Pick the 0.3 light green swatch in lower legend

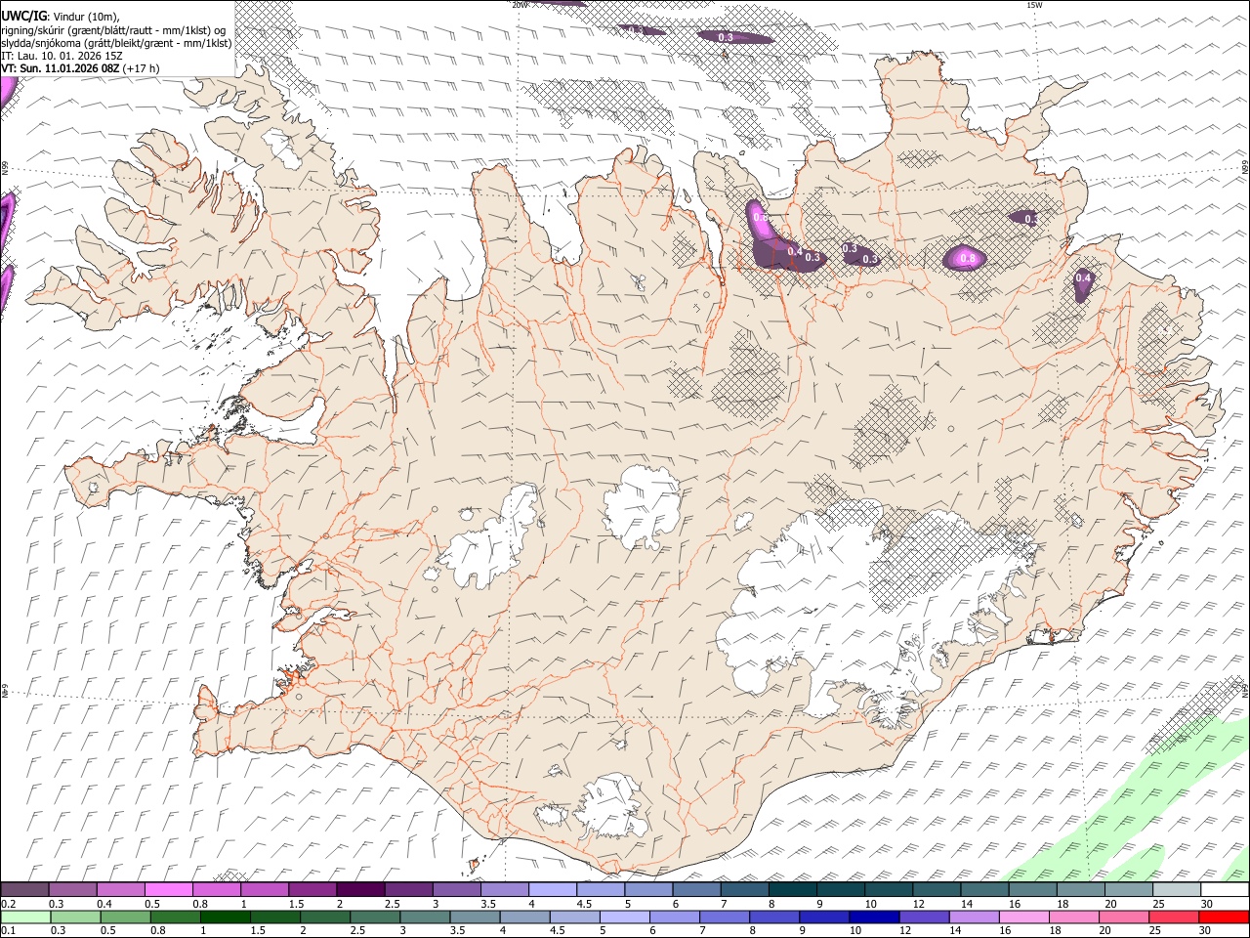pos(75,917)
